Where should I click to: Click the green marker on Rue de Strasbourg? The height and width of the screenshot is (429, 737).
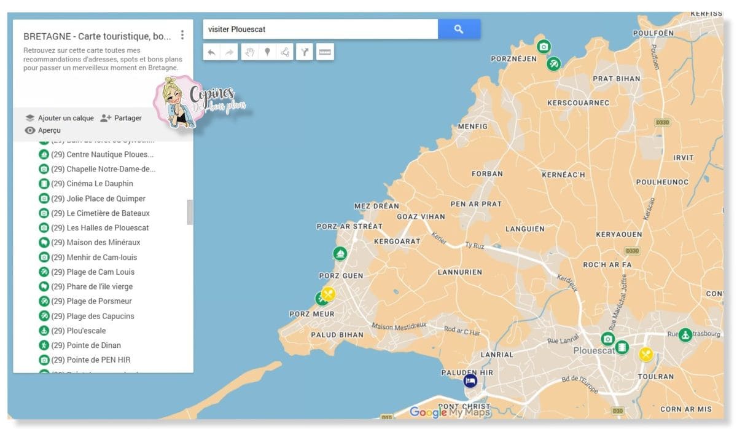pos(685,335)
